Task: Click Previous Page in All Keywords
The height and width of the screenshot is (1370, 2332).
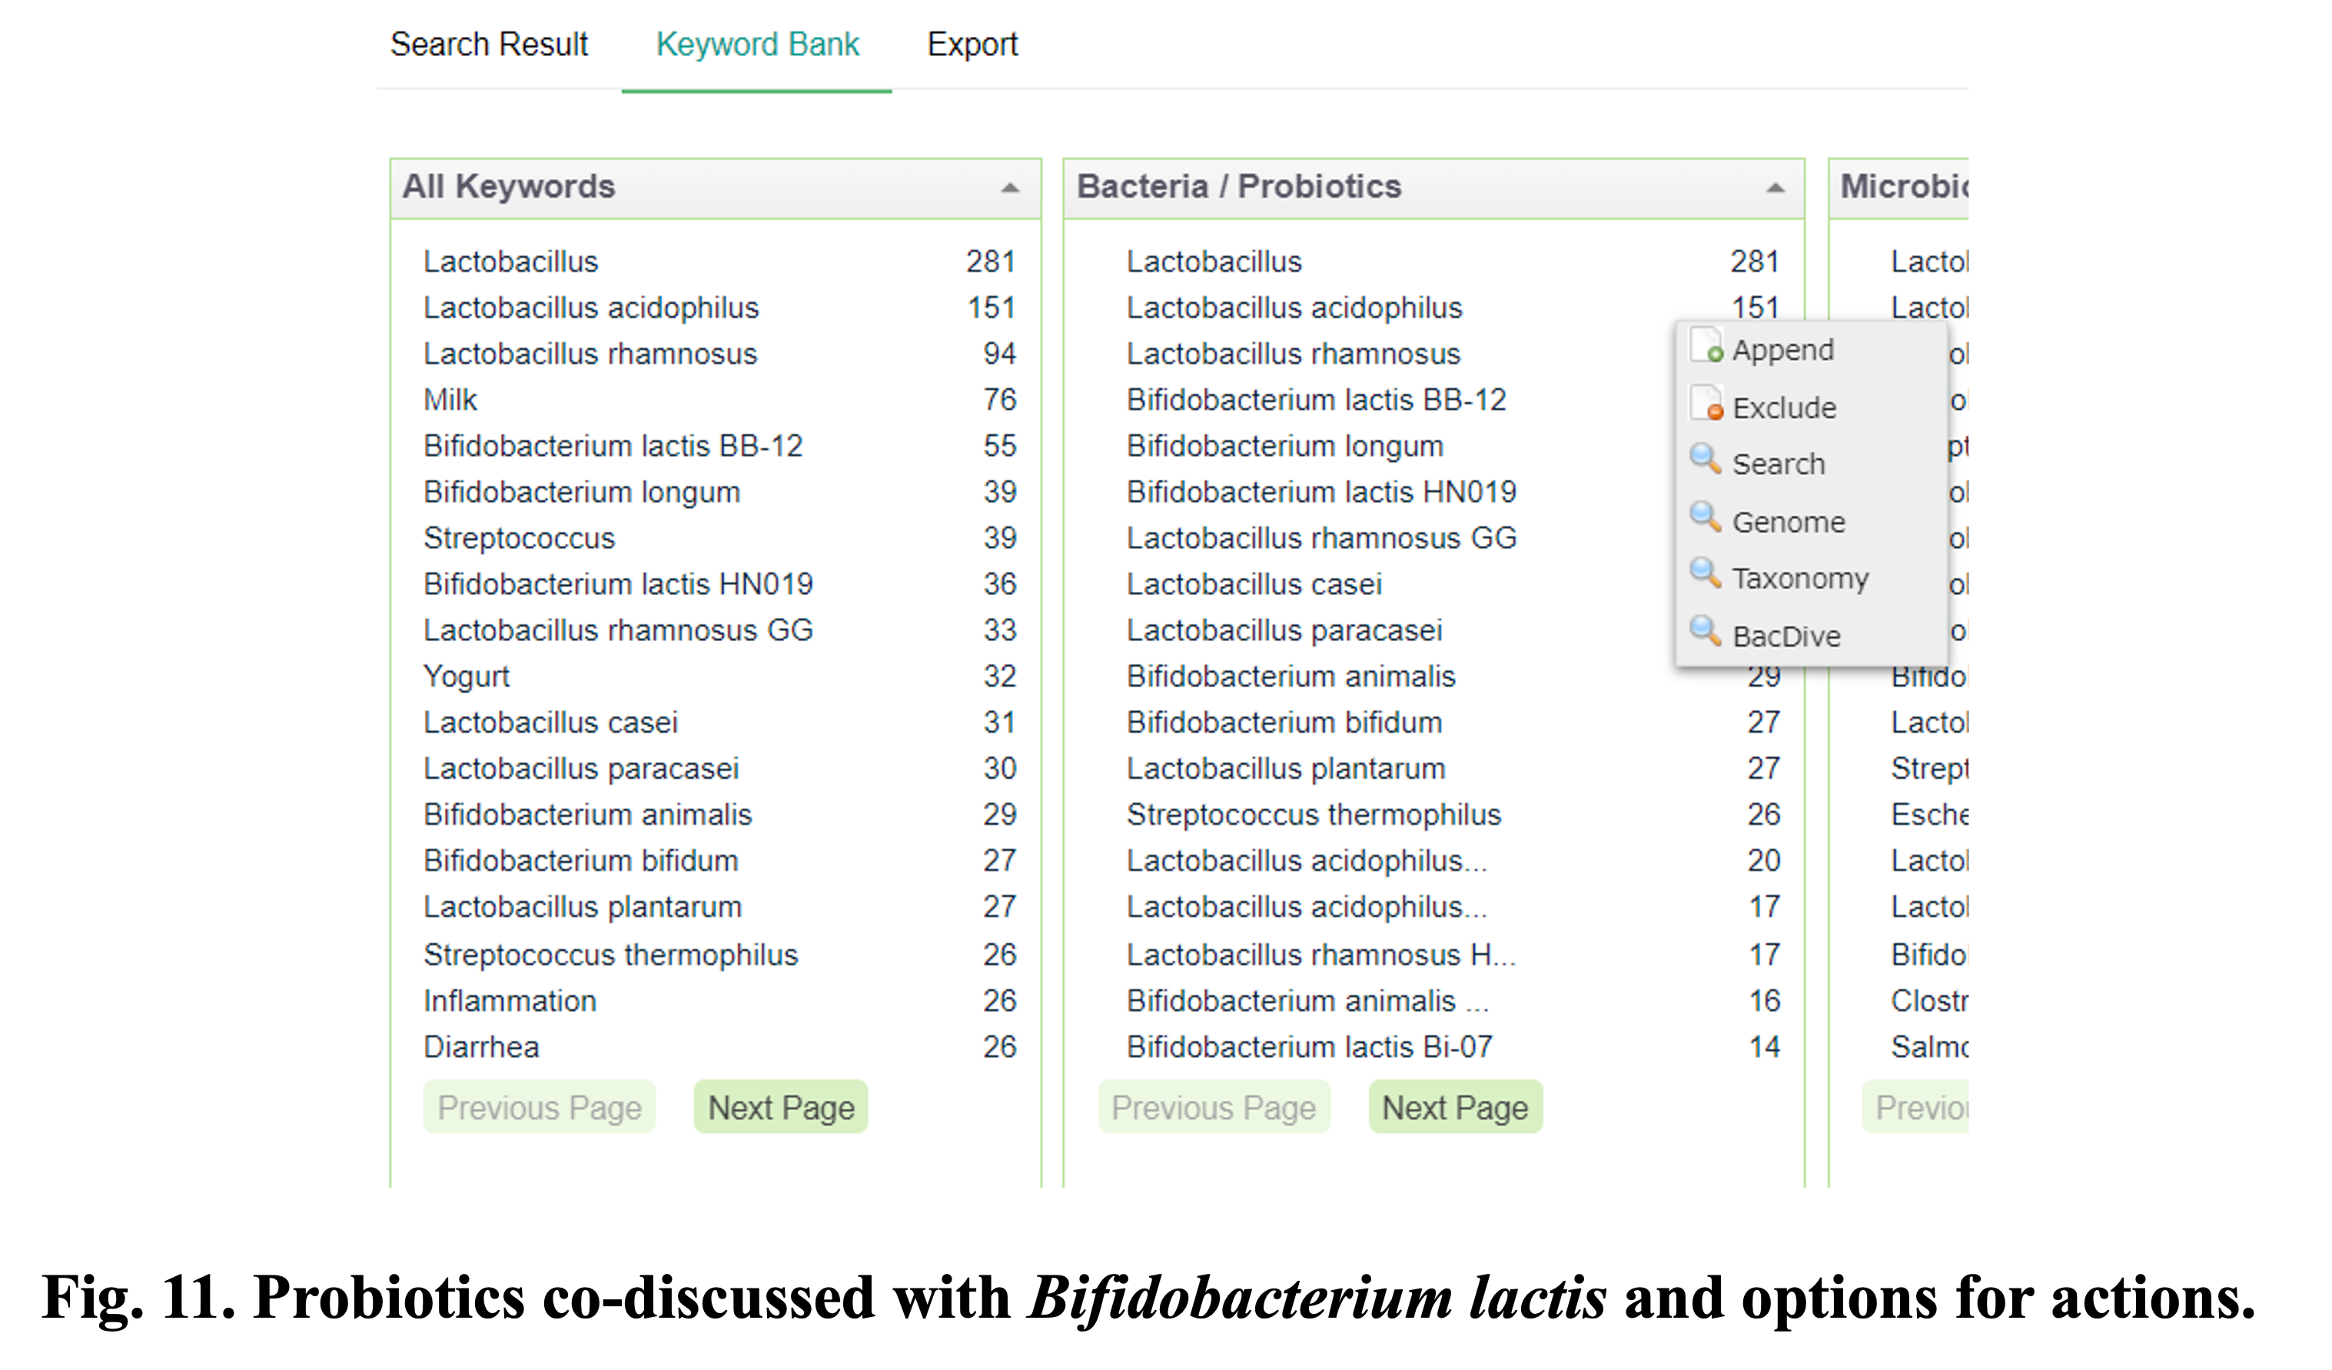Action: [539, 1107]
